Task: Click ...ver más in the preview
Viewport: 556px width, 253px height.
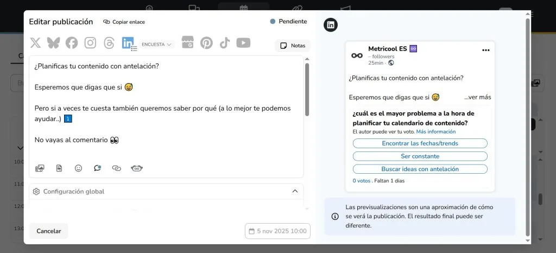Action: coord(478,97)
